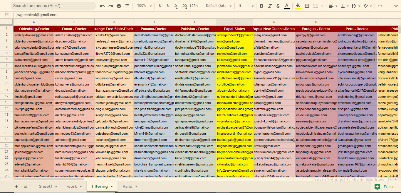Open the font size dropdown
This screenshot has height=193, width=401.
click(x=246, y=6)
